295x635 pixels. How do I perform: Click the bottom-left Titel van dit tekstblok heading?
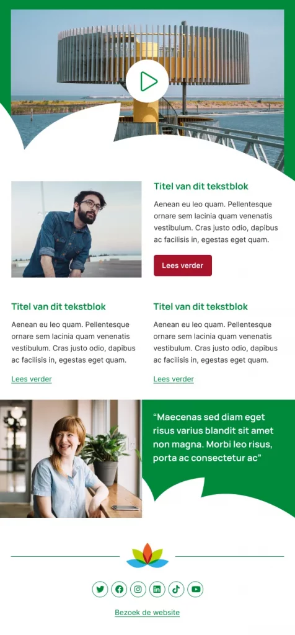click(58, 306)
